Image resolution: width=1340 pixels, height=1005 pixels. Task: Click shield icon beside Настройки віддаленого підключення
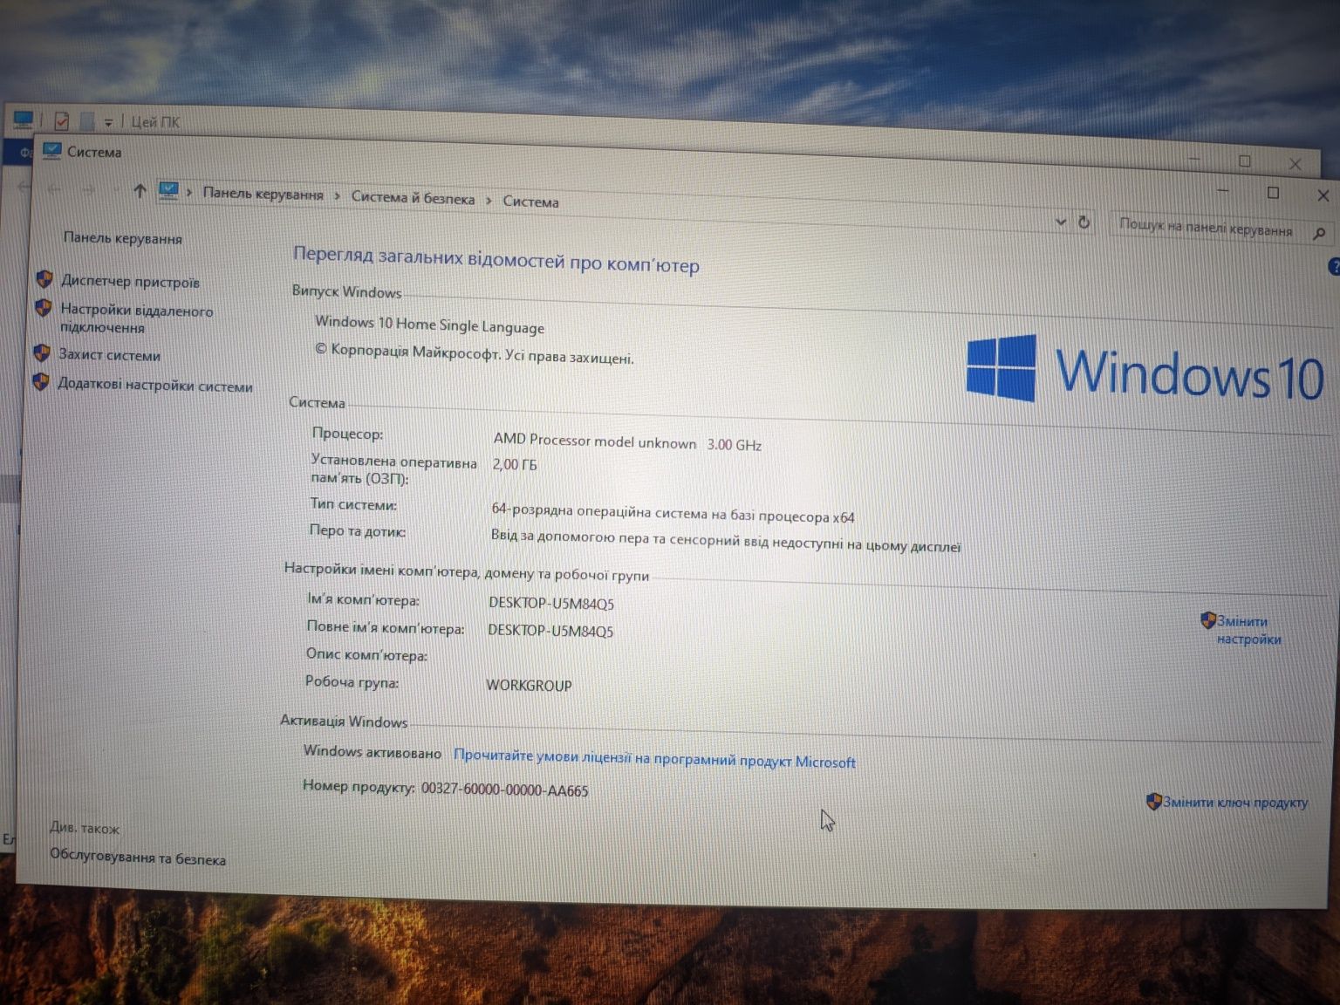click(43, 308)
